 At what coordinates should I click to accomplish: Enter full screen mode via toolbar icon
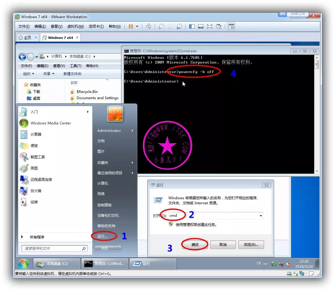pos(210,26)
